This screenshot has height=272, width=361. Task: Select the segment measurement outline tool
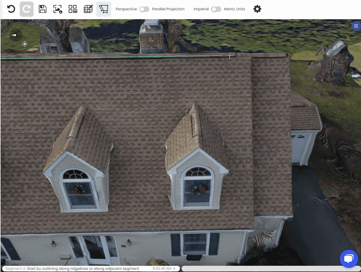pyautogui.click(x=104, y=9)
